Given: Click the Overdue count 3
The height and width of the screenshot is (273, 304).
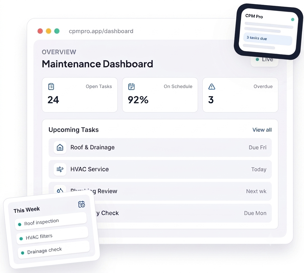Looking at the screenshot, I should (211, 100).
